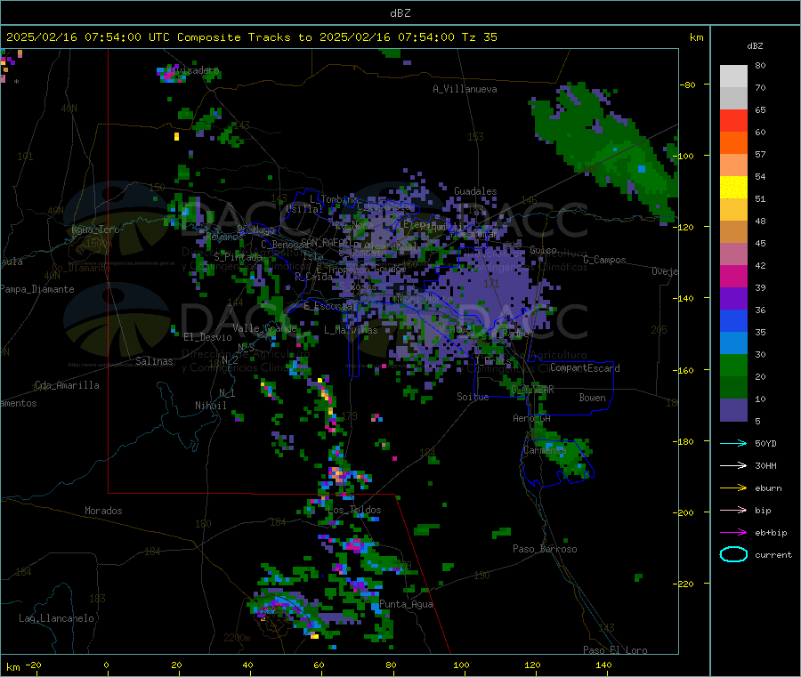Pick the red 60-65 dBZ swatch
This screenshot has width=801, height=677.
[x=733, y=120]
